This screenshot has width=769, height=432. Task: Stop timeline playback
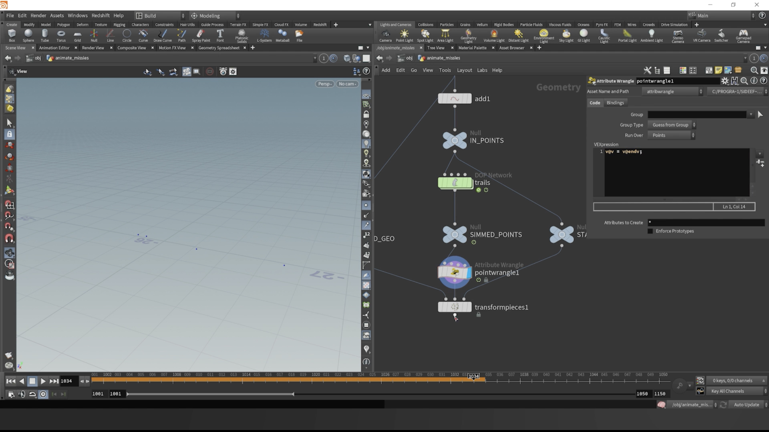pyautogui.click(x=32, y=381)
